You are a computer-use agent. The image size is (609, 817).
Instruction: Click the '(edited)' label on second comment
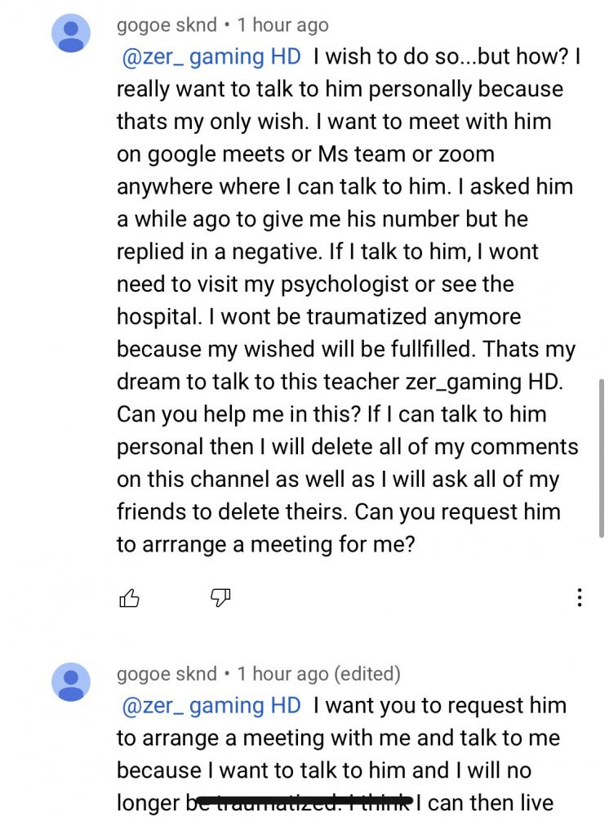367,674
